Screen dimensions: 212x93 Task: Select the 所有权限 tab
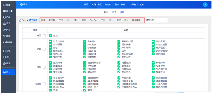pyautogui.click(x=34, y=20)
